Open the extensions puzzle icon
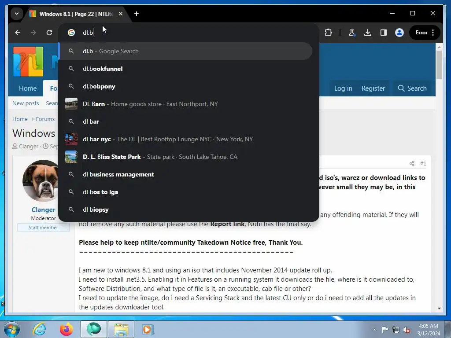Screen dimensions: 451x338 pyautogui.click(x=328, y=33)
